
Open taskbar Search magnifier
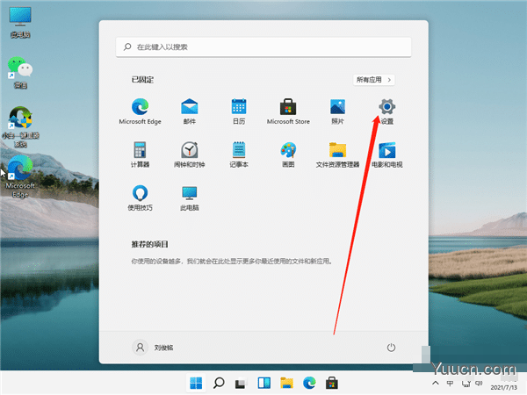pyautogui.click(x=219, y=383)
